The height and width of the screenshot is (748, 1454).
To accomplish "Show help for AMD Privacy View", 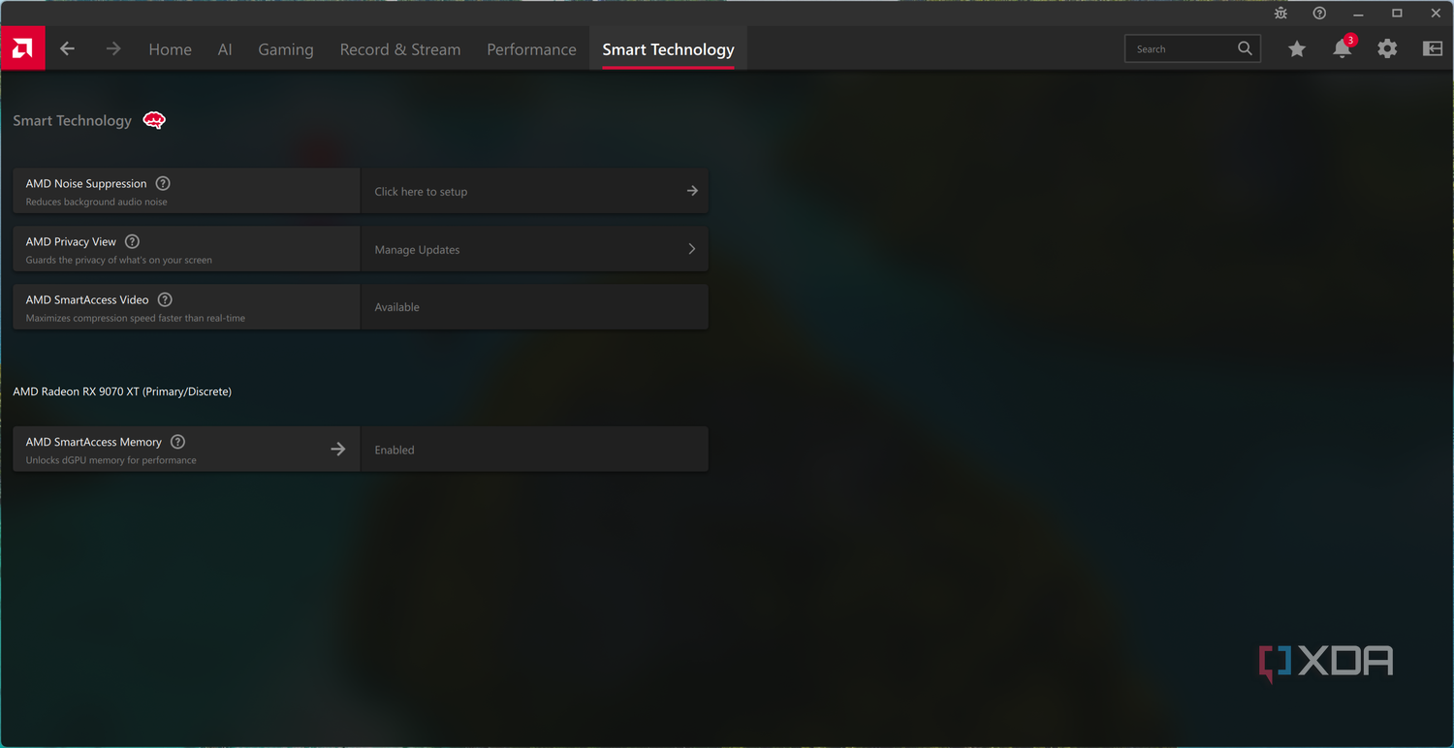I will 132,241.
